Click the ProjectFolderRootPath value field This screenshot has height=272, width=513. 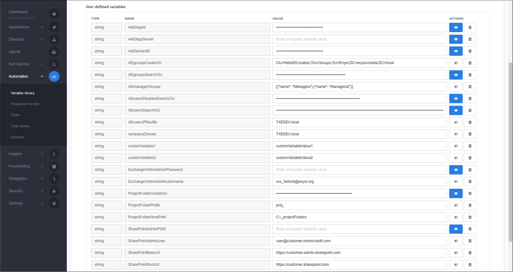pyautogui.click(x=359, y=217)
